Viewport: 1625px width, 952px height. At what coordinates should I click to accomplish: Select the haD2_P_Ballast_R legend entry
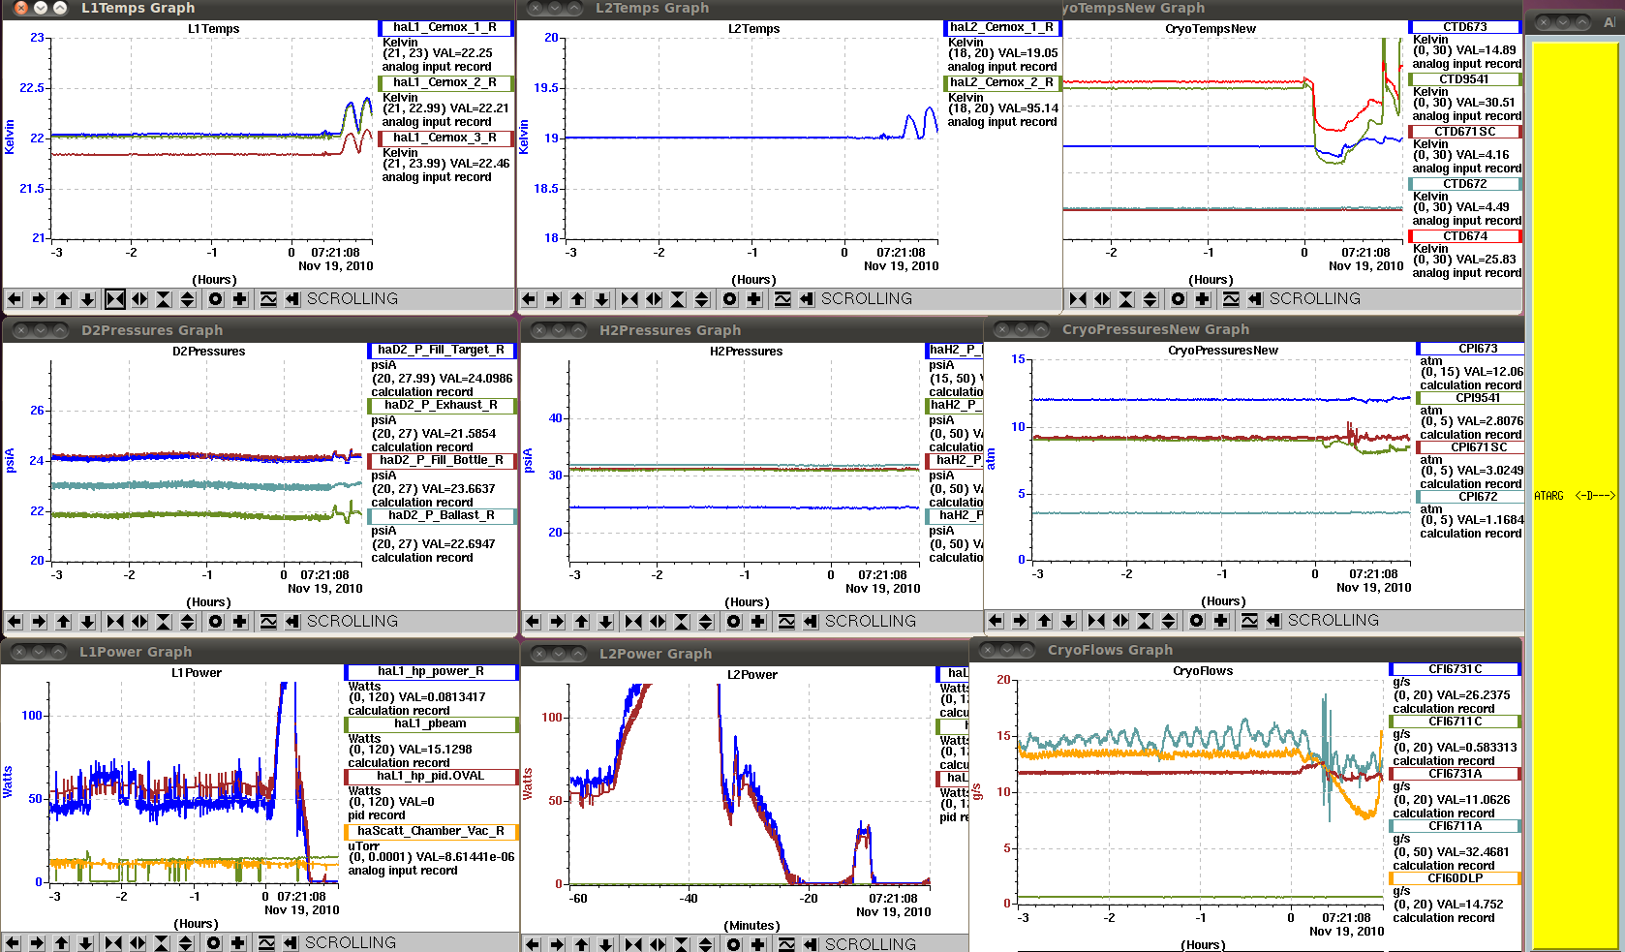pos(442,516)
